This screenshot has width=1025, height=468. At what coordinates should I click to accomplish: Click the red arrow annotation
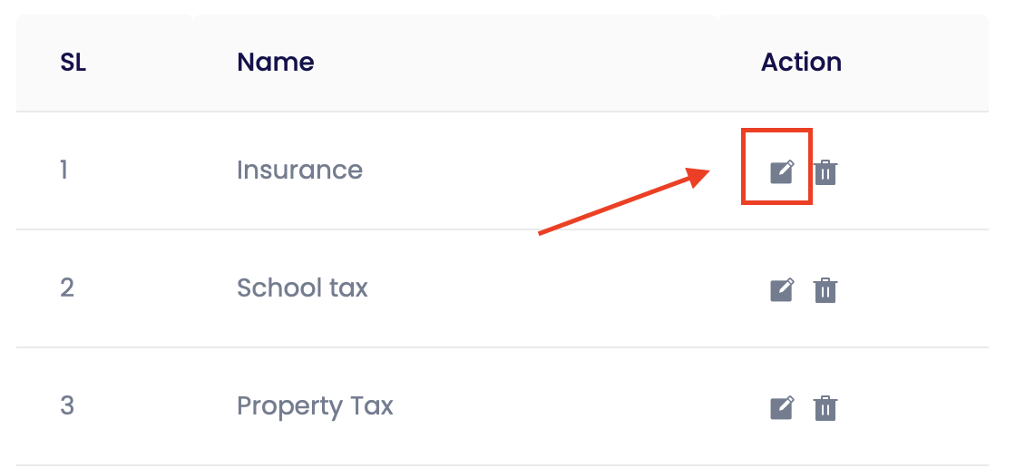tap(624, 200)
